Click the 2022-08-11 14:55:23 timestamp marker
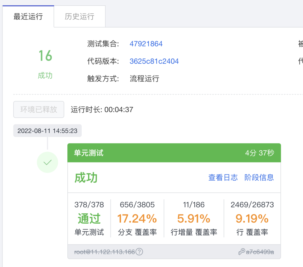 47,131
